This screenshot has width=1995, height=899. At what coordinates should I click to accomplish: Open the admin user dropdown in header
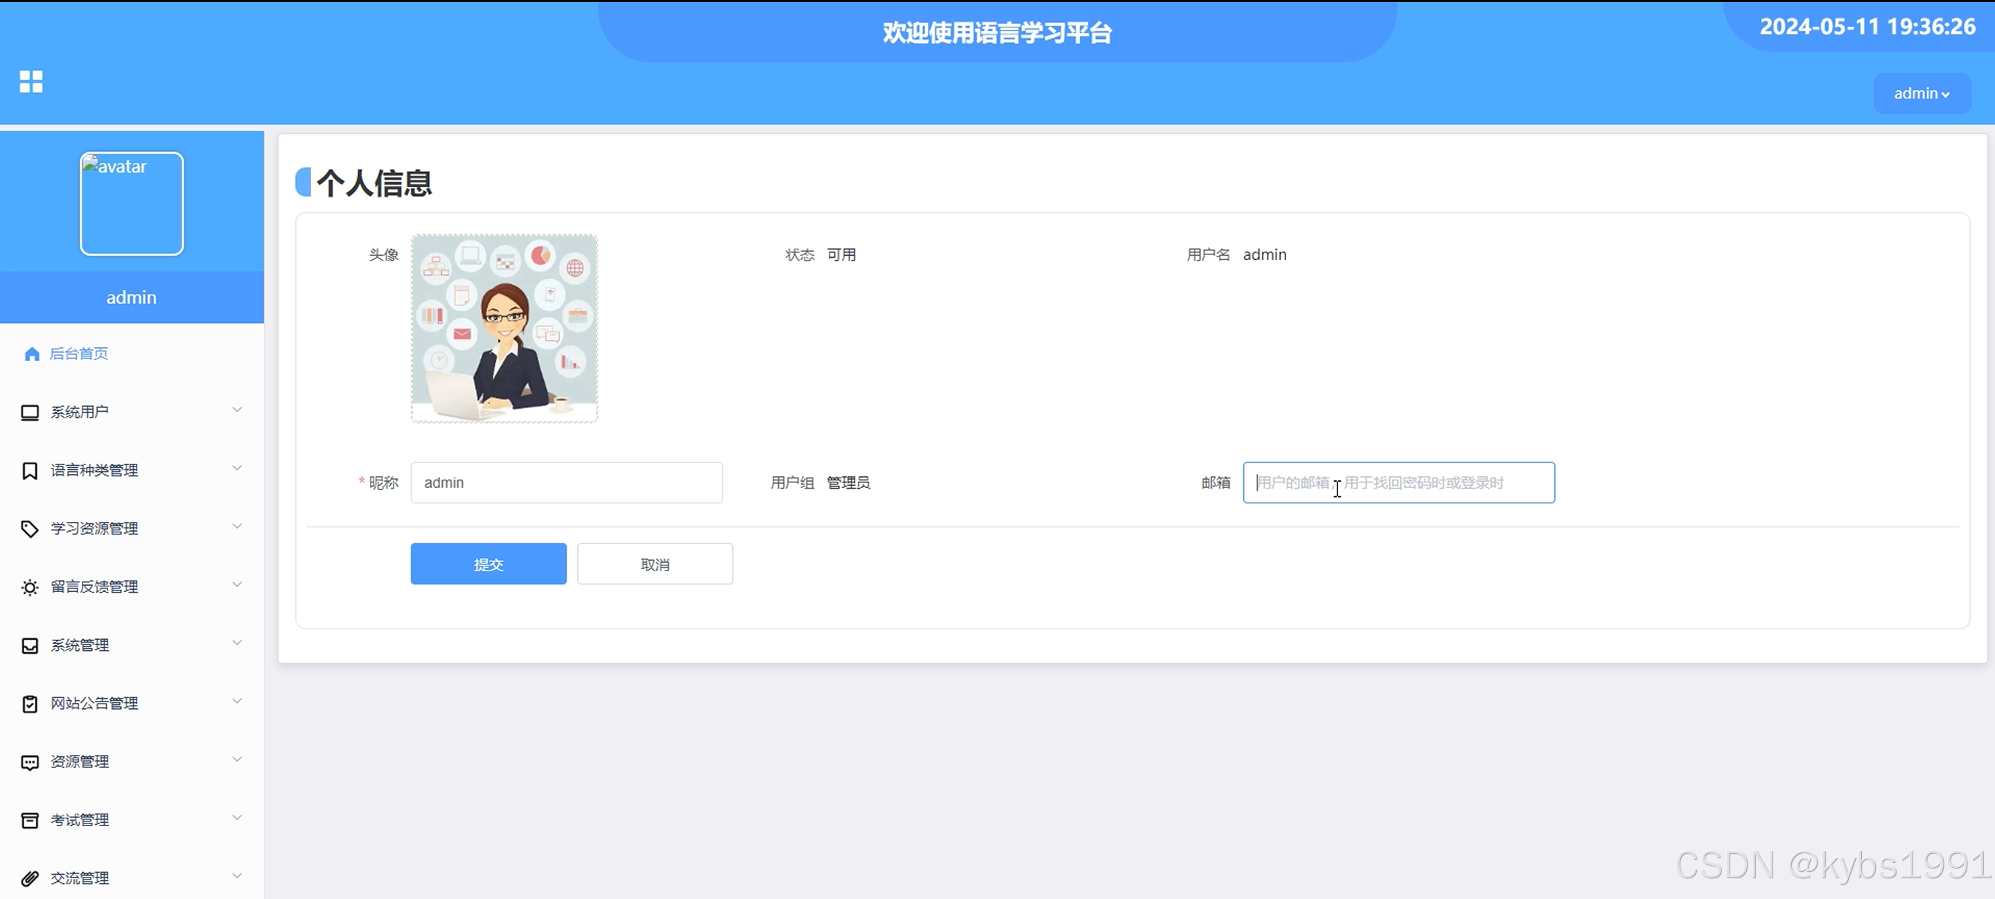(1922, 94)
